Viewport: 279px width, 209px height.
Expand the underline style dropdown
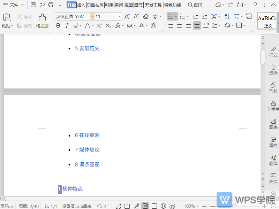(81, 25)
